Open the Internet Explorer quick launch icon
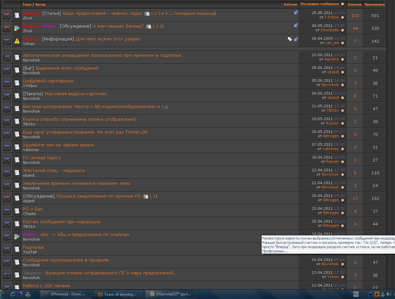 click(13, 294)
